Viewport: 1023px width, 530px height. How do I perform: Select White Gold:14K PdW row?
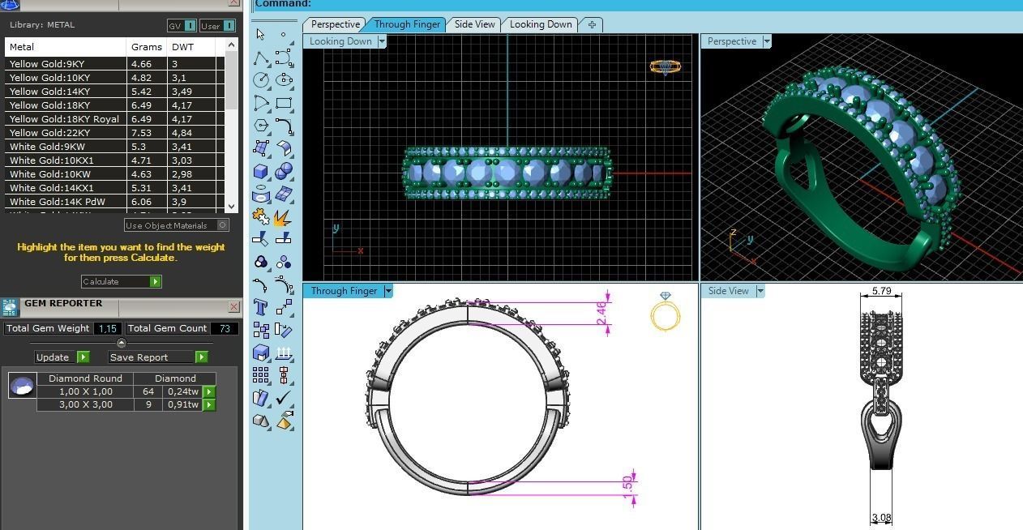pyautogui.click(x=114, y=202)
